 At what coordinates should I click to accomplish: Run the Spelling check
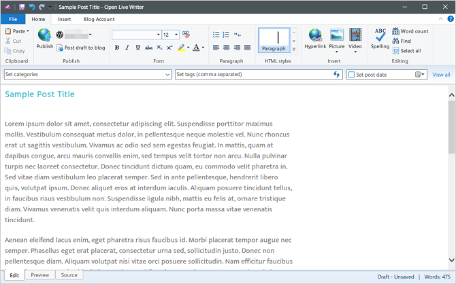[x=380, y=39]
